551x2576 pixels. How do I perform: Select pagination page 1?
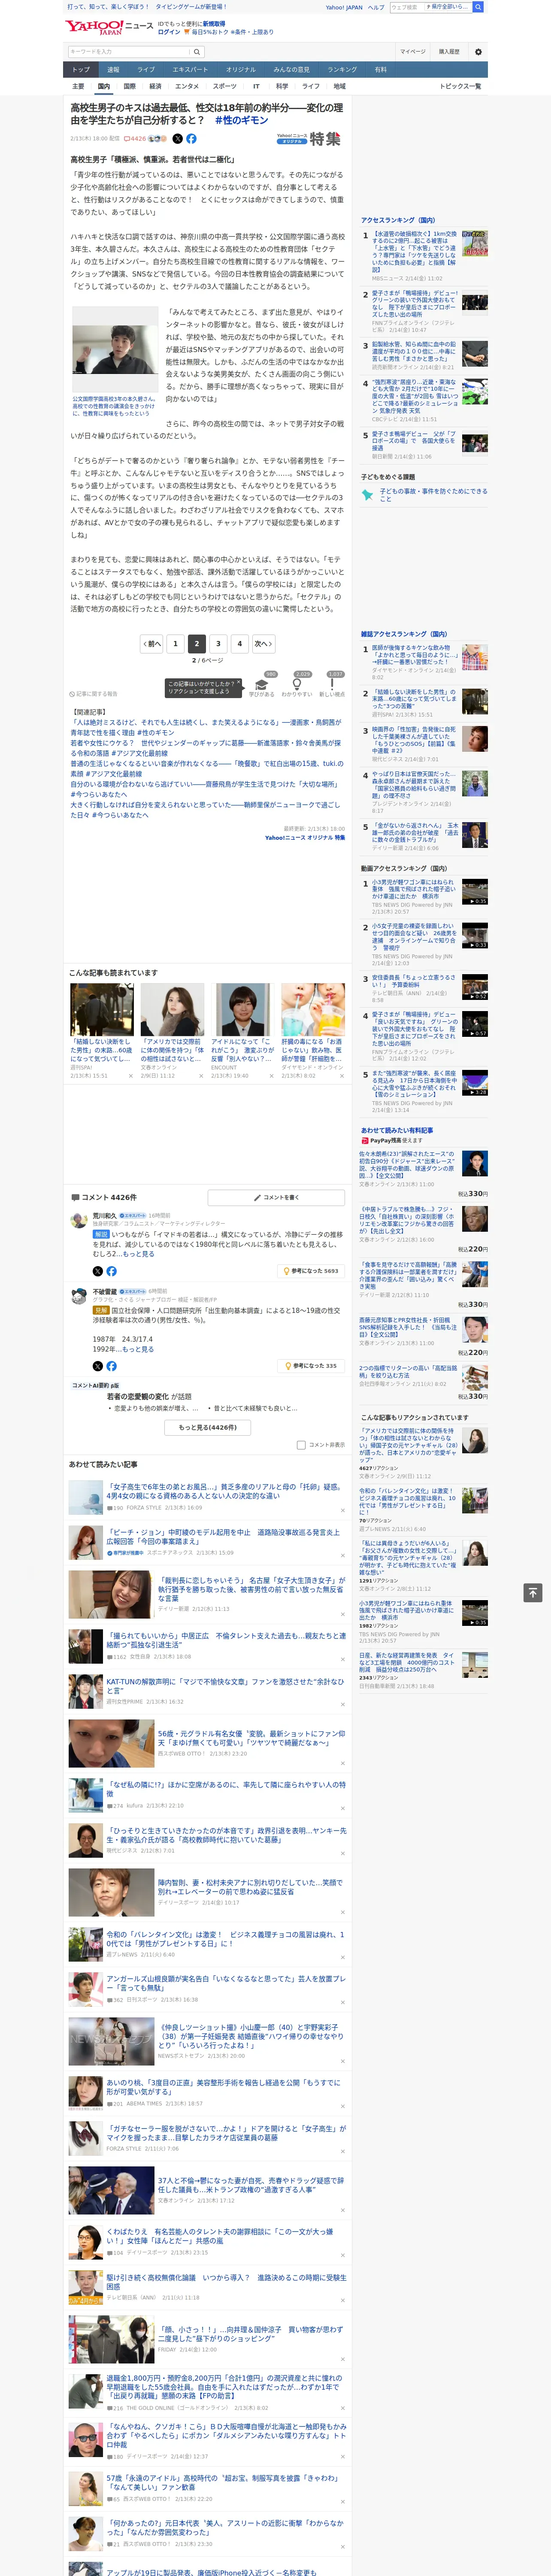pyautogui.click(x=175, y=643)
